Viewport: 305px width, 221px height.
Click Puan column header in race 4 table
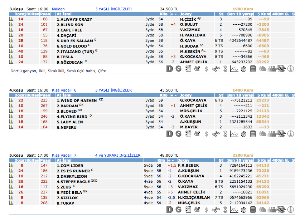(45, 95)
